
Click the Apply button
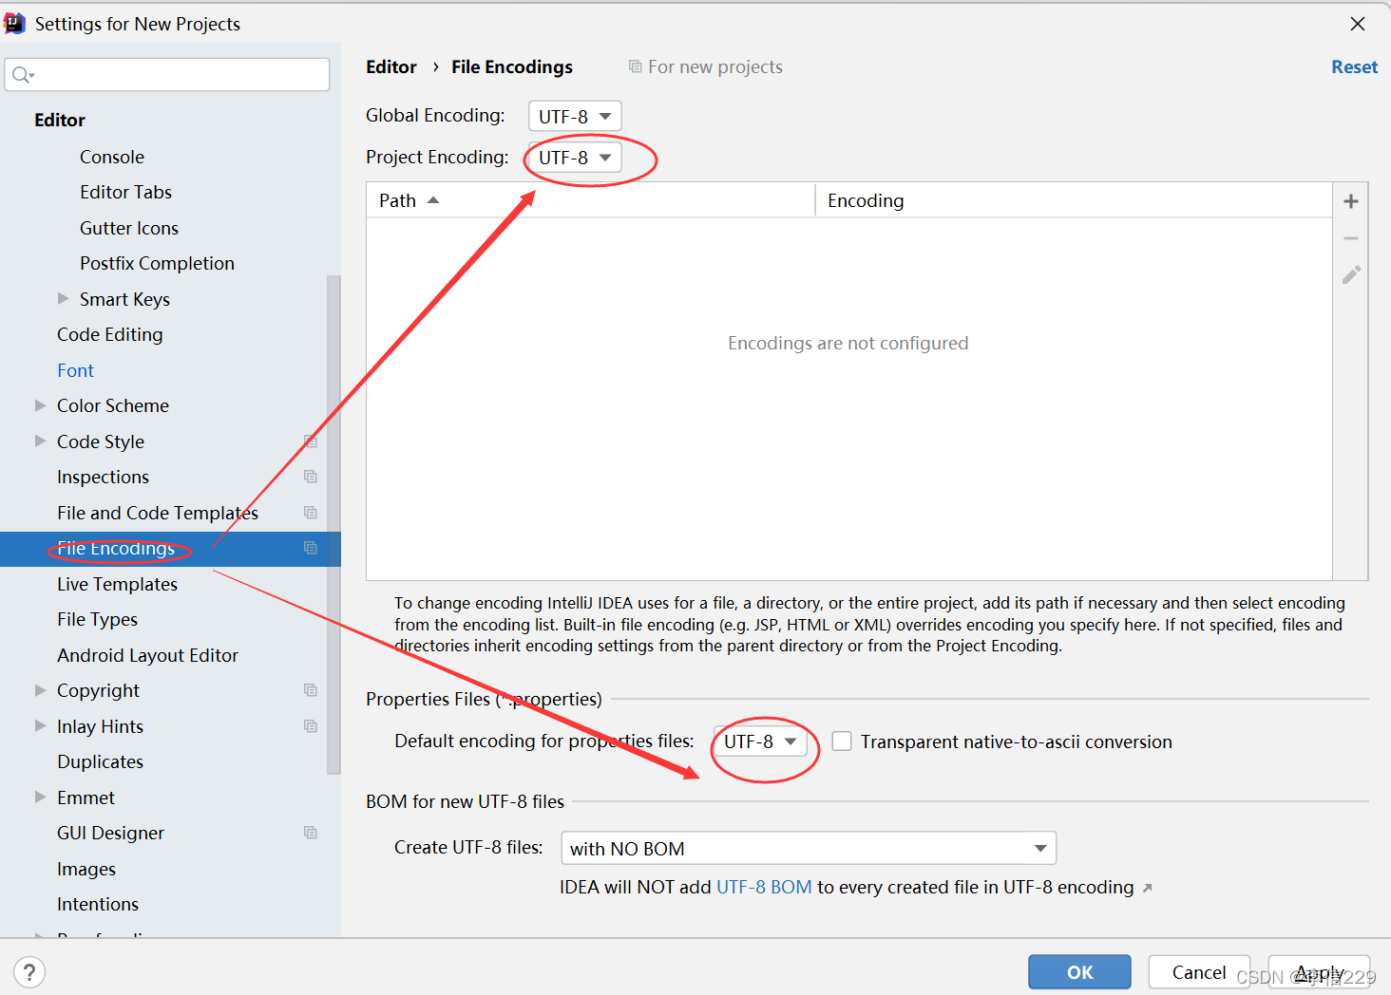pyautogui.click(x=1319, y=972)
